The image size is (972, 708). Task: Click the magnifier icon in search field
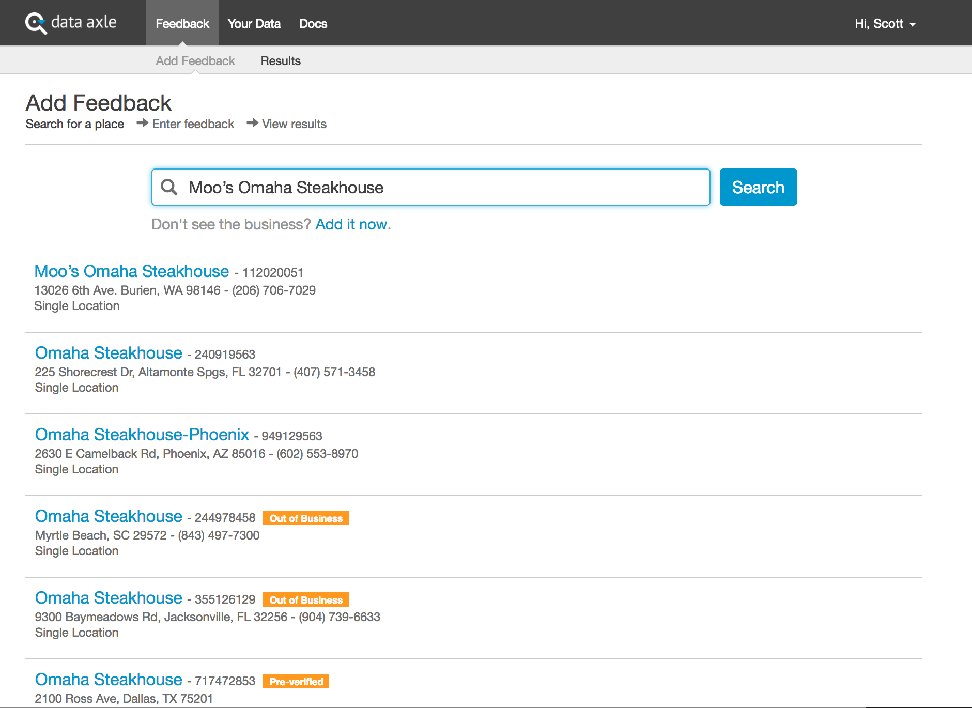tap(169, 187)
